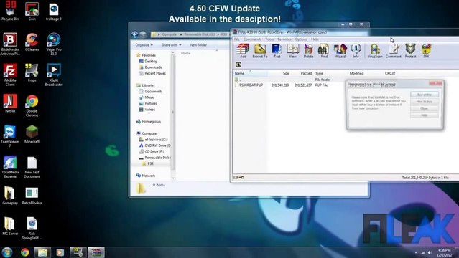Select Network in the Explorer sidebar
This screenshot has width=459, height=258.
click(146, 176)
